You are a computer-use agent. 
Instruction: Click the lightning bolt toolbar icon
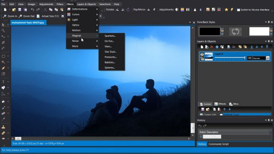[x=232, y=10]
